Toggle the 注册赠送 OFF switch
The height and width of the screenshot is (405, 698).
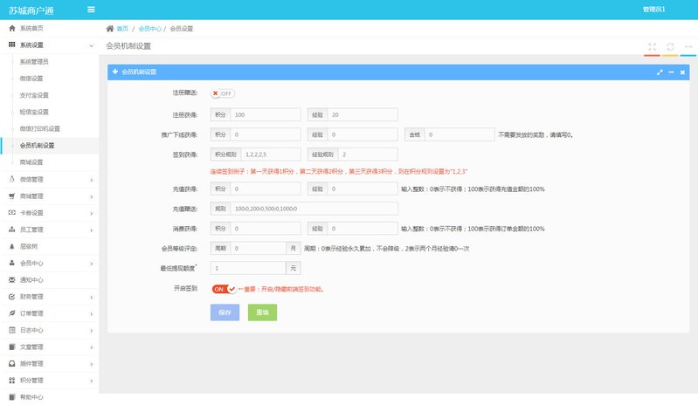click(223, 93)
